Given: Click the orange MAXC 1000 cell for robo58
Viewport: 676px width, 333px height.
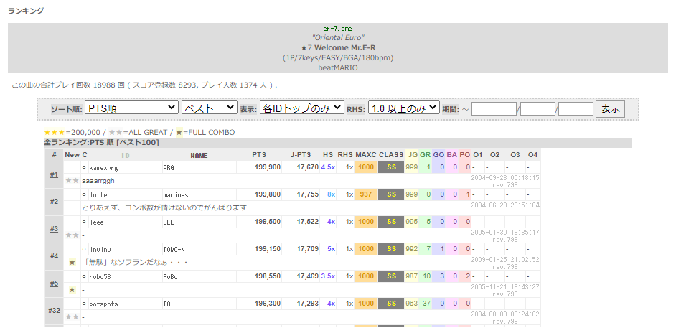Looking at the screenshot, I should [x=365, y=276].
